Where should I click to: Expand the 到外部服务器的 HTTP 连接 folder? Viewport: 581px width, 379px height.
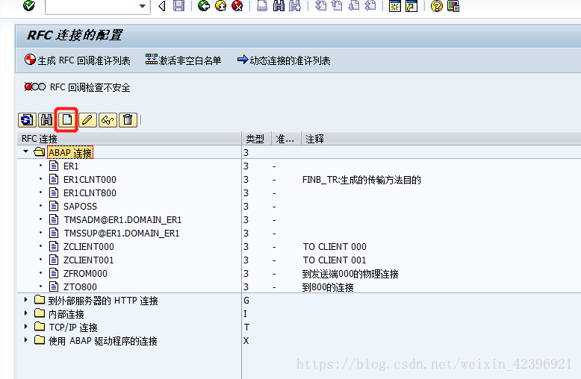pos(25,299)
